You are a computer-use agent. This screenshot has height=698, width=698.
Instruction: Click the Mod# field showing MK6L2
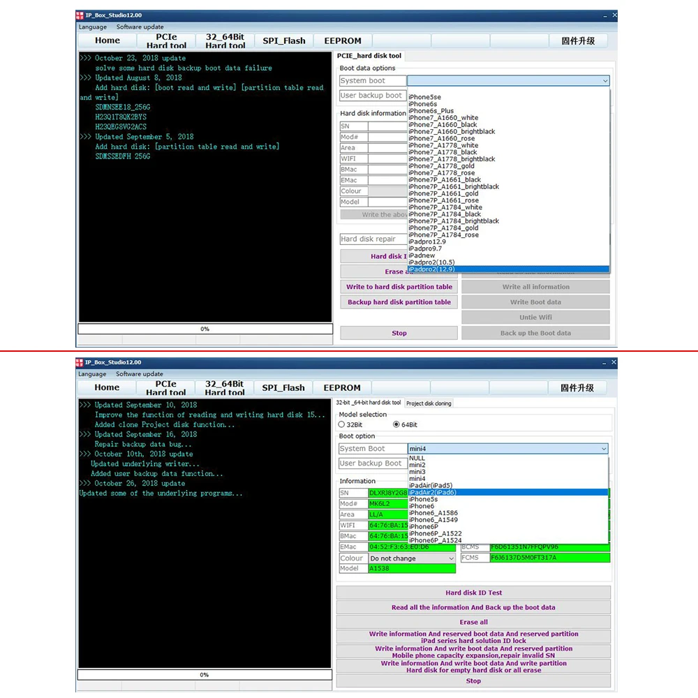(387, 503)
